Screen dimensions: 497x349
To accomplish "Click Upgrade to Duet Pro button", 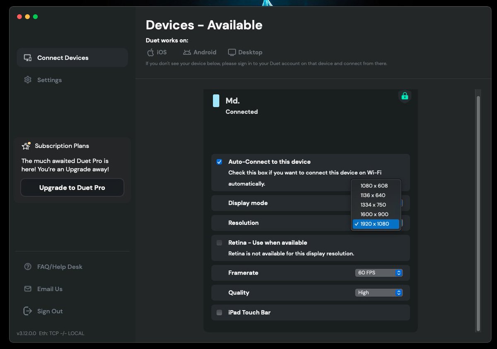I will [72, 188].
